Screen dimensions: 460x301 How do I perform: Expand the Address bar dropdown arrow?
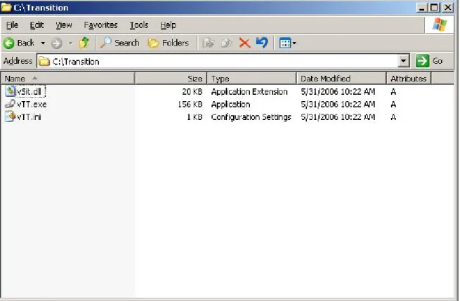404,61
